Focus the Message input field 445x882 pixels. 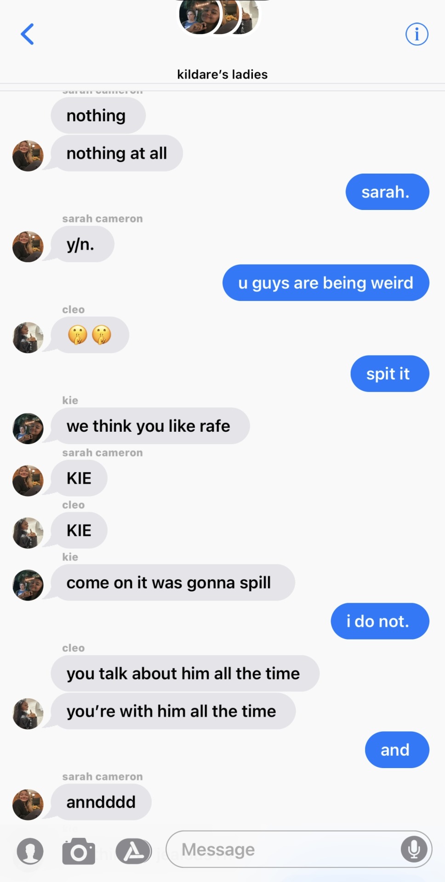[299, 849]
